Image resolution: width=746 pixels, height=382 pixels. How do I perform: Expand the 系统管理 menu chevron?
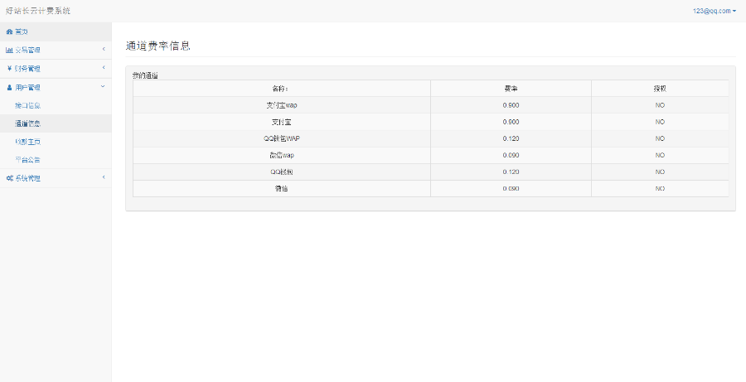pyautogui.click(x=104, y=178)
